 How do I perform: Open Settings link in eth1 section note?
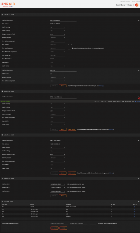[111, 130]
